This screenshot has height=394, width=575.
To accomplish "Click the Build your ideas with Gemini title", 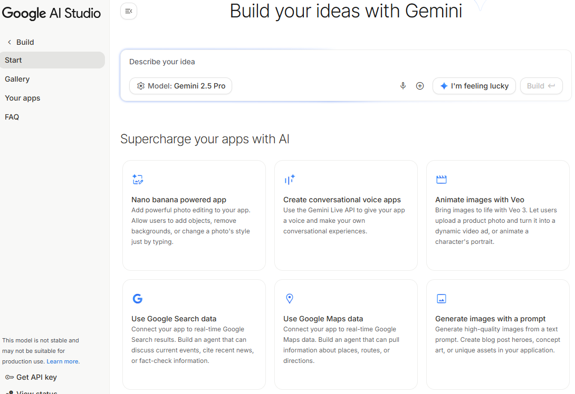I will click(346, 11).
